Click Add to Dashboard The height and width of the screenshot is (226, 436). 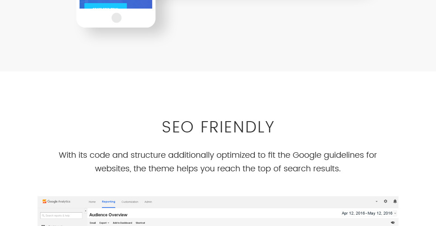click(122, 223)
